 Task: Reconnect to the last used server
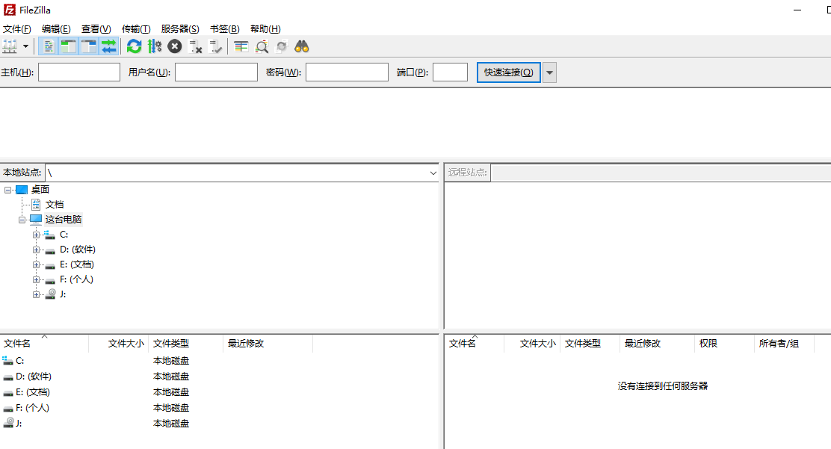(217, 46)
